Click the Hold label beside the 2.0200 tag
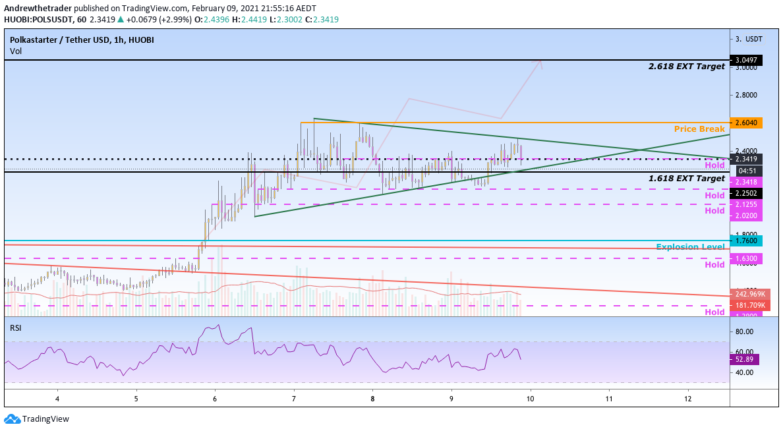 (714, 211)
